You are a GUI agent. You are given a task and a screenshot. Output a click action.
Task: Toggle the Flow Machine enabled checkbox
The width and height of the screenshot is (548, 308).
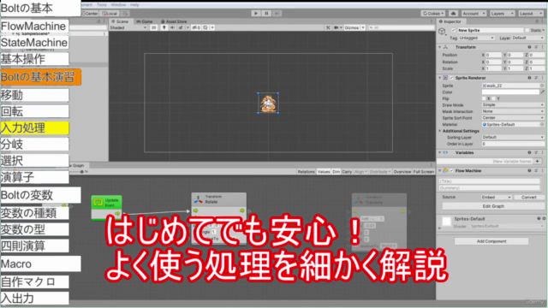(451, 171)
